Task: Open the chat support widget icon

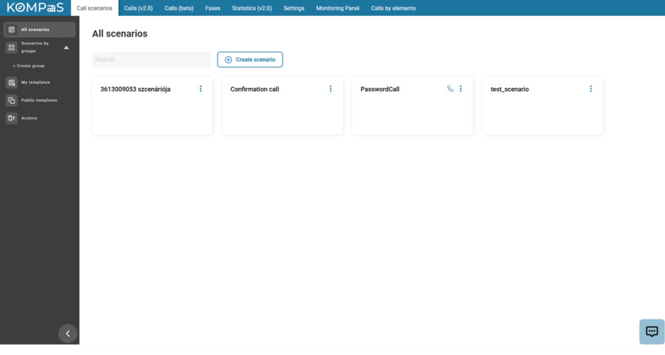Action: (x=652, y=331)
